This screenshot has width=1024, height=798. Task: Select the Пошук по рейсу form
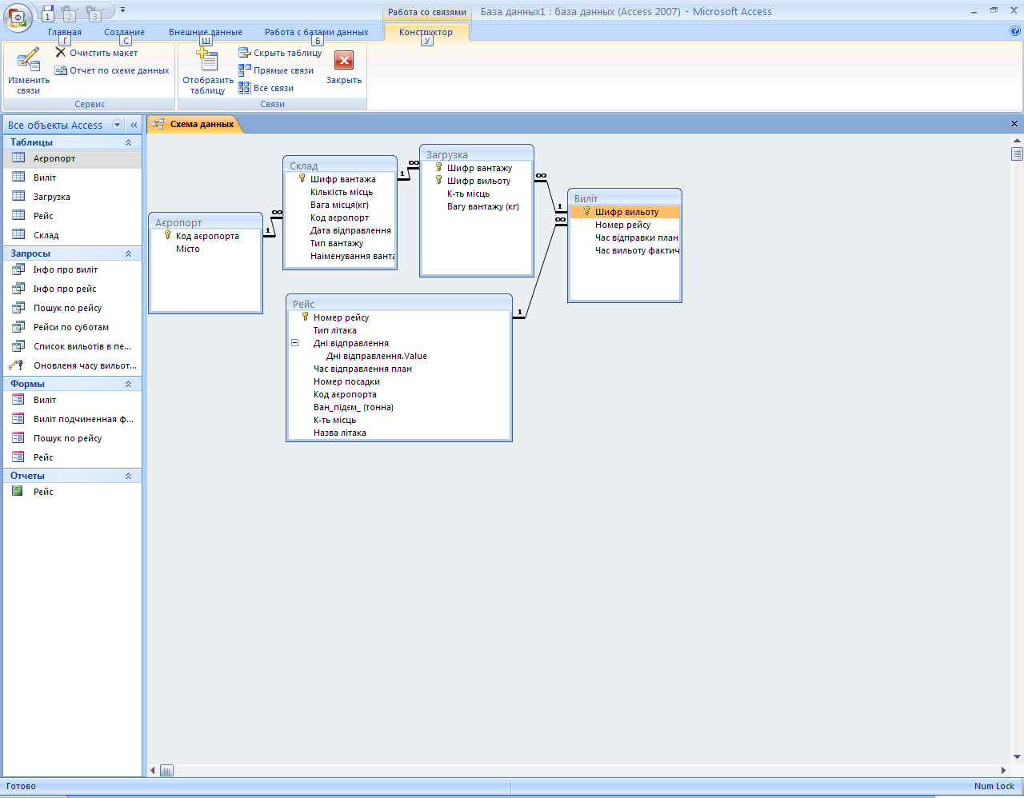click(72, 438)
